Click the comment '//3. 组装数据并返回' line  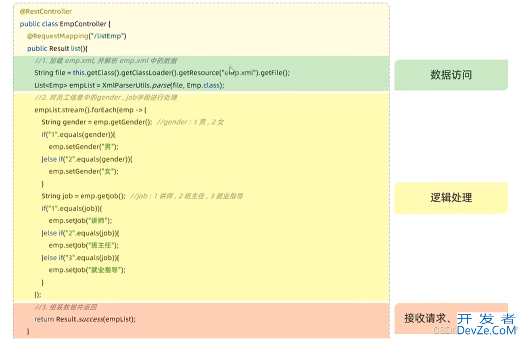click(65, 307)
